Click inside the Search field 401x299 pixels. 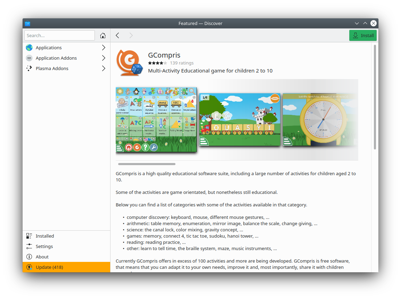(59, 35)
